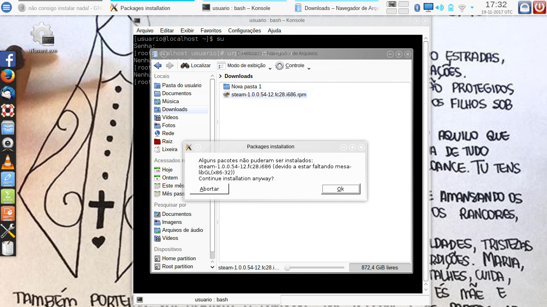This screenshot has width=547, height=307.
Task: Select Arquivos de áudio search entry
Action: (x=181, y=230)
